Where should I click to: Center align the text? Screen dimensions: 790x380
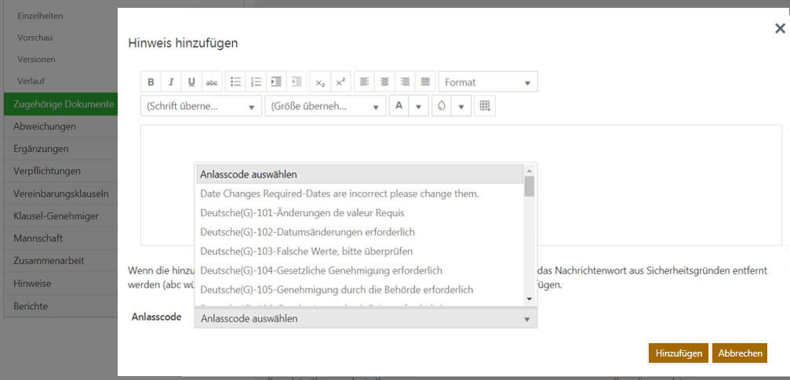click(384, 82)
